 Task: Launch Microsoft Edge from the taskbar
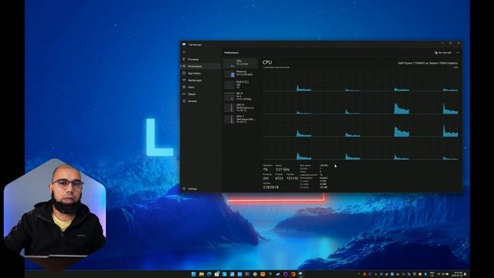[x=209, y=274]
